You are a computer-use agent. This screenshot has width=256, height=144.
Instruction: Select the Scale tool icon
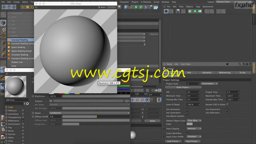click(28, 7)
